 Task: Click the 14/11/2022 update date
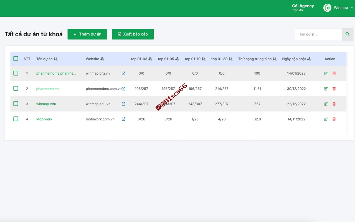coord(296,119)
